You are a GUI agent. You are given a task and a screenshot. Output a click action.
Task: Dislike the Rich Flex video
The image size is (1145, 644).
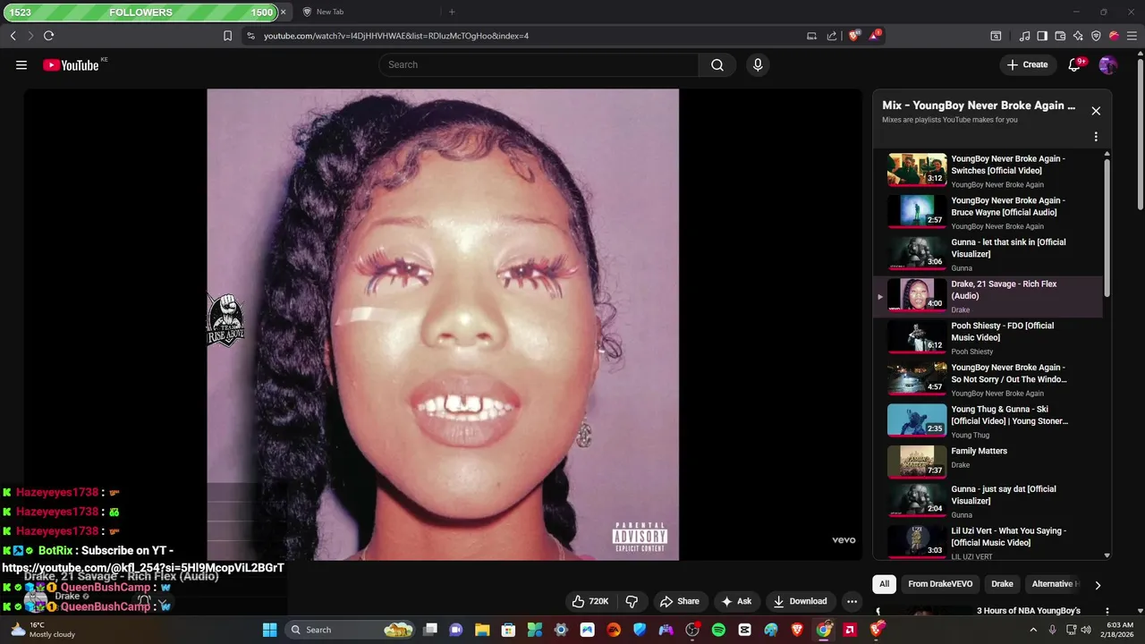(x=632, y=601)
